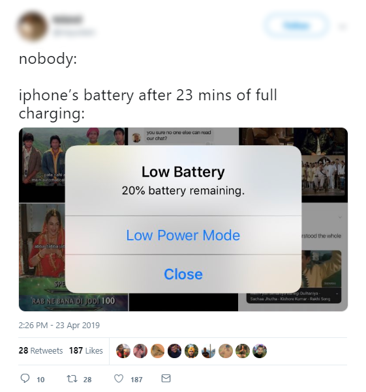This screenshot has height=392, width=366.
Task: Click the blurred Follow button
Action: pos(296,25)
